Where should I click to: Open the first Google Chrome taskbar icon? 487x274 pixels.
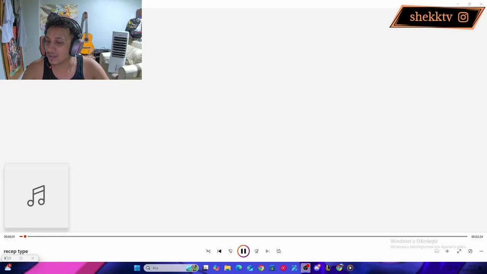[261, 268]
